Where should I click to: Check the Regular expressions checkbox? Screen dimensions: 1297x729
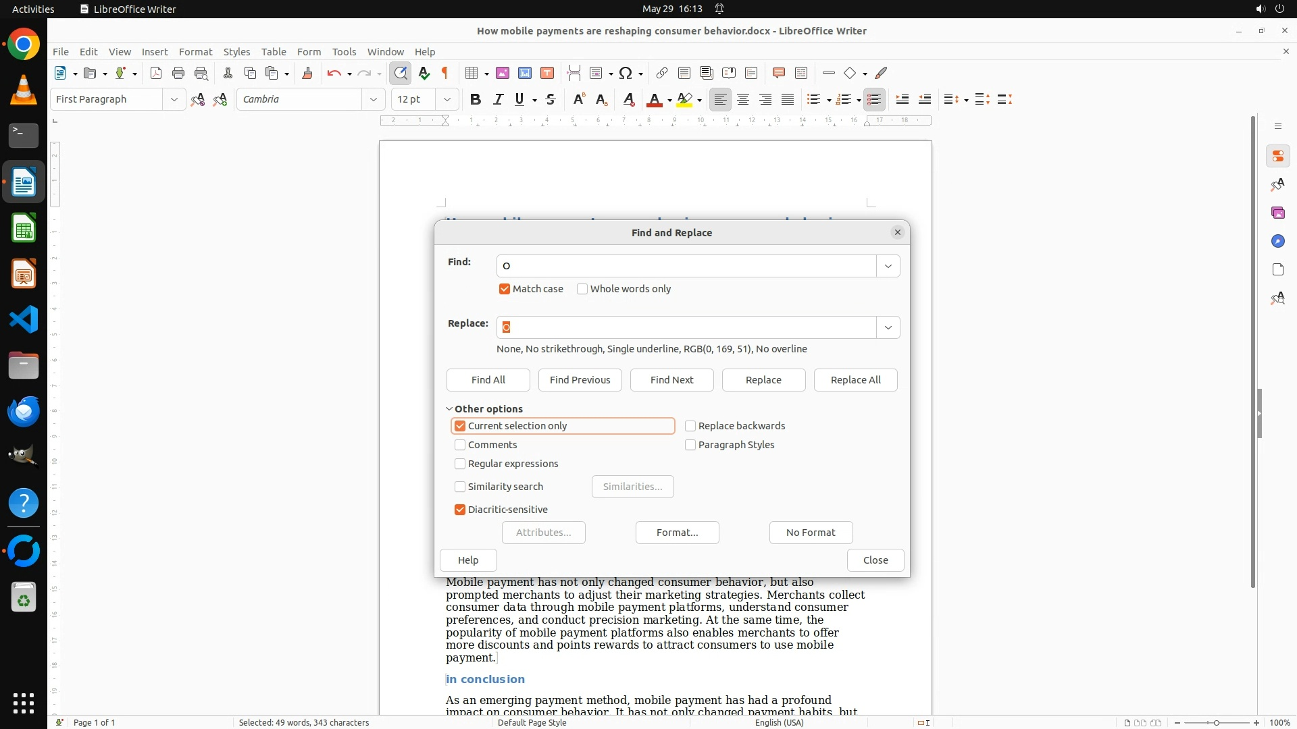460,464
